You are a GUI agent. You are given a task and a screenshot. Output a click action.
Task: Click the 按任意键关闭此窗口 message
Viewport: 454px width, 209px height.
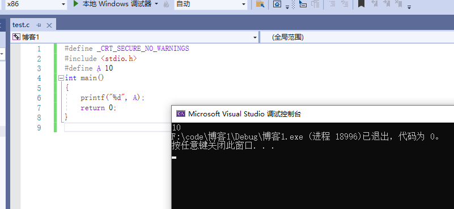point(223,146)
